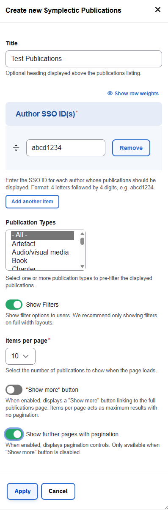Image resolution: width=168 pixels, height=510 pixels.
Task: Select - All - in Publication Types
Action: (42, 236)
